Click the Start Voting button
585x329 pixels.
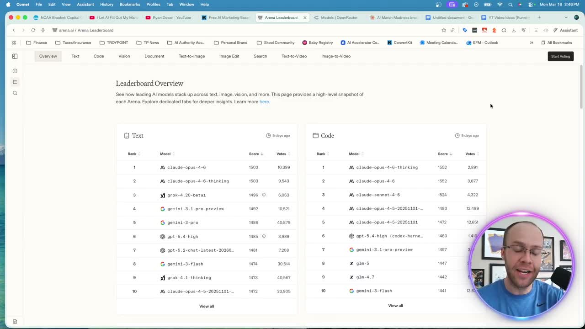[x=560, y=56]
